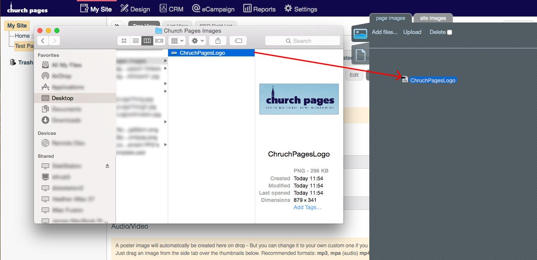Open the Finder action gear menu
537x260 pixels.
(198, 41)
